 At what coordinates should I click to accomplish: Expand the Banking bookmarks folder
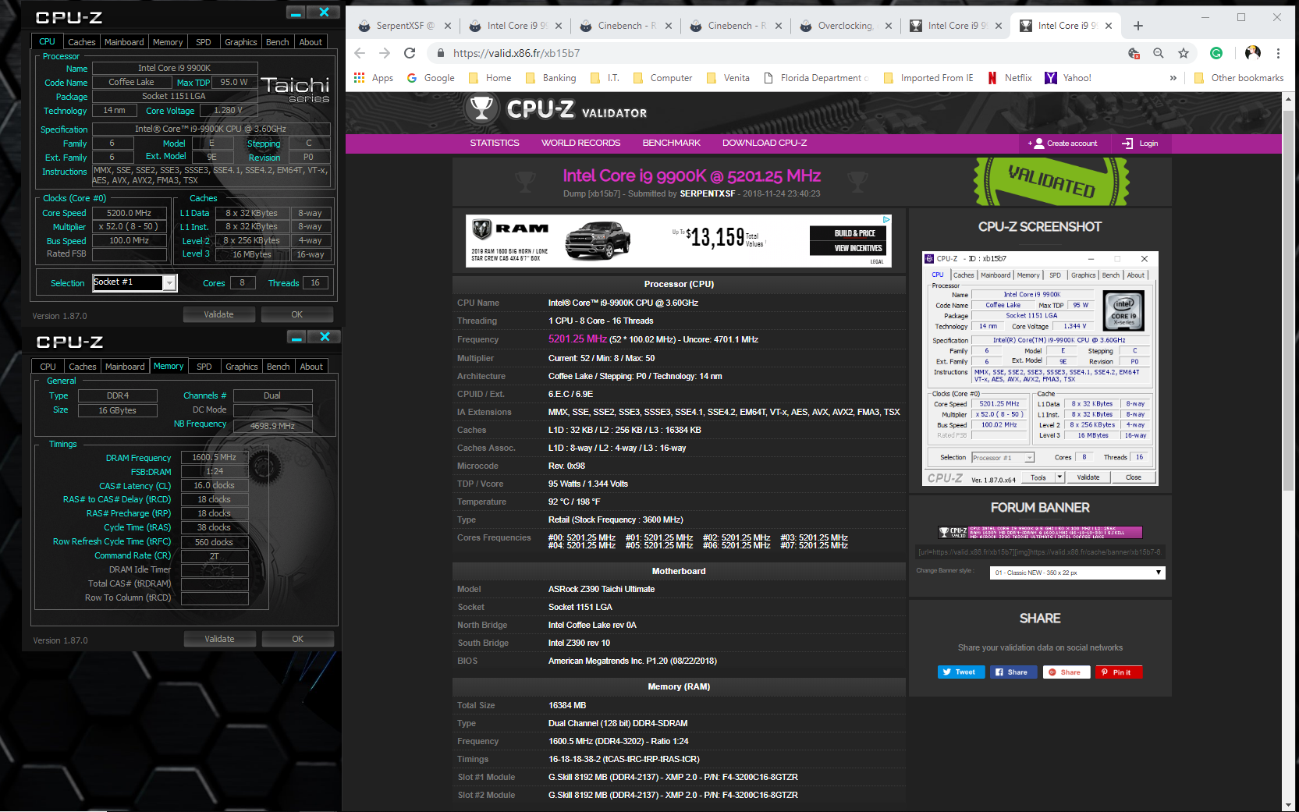point(551,78)
